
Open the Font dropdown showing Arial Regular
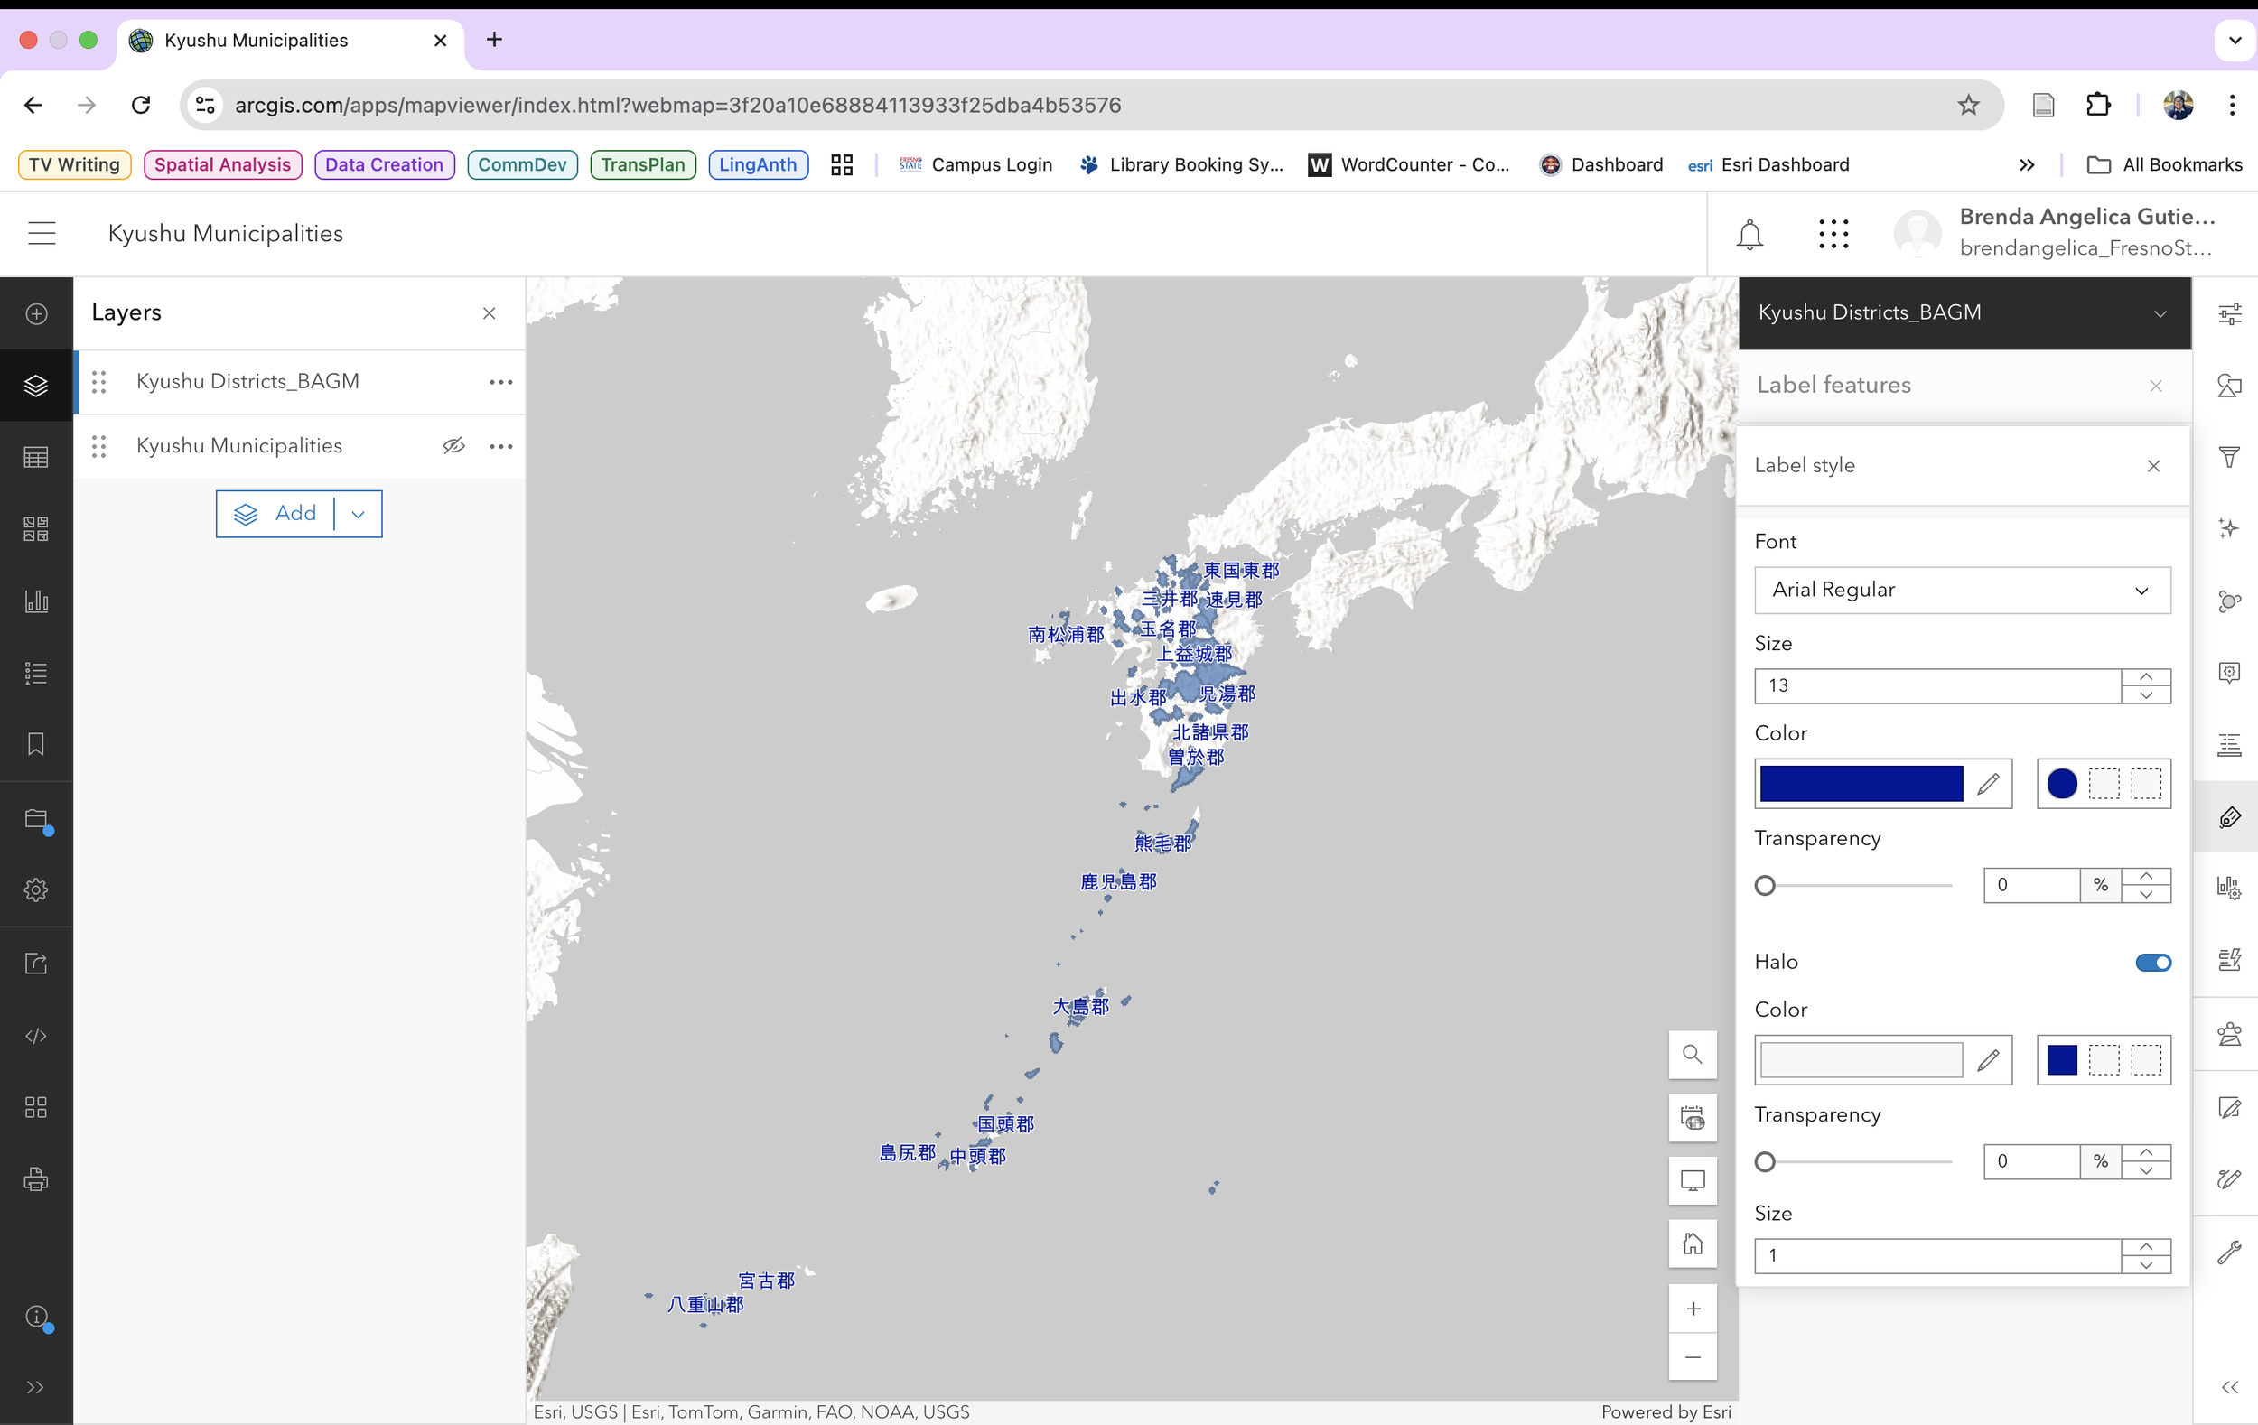tap(1961, 591)
